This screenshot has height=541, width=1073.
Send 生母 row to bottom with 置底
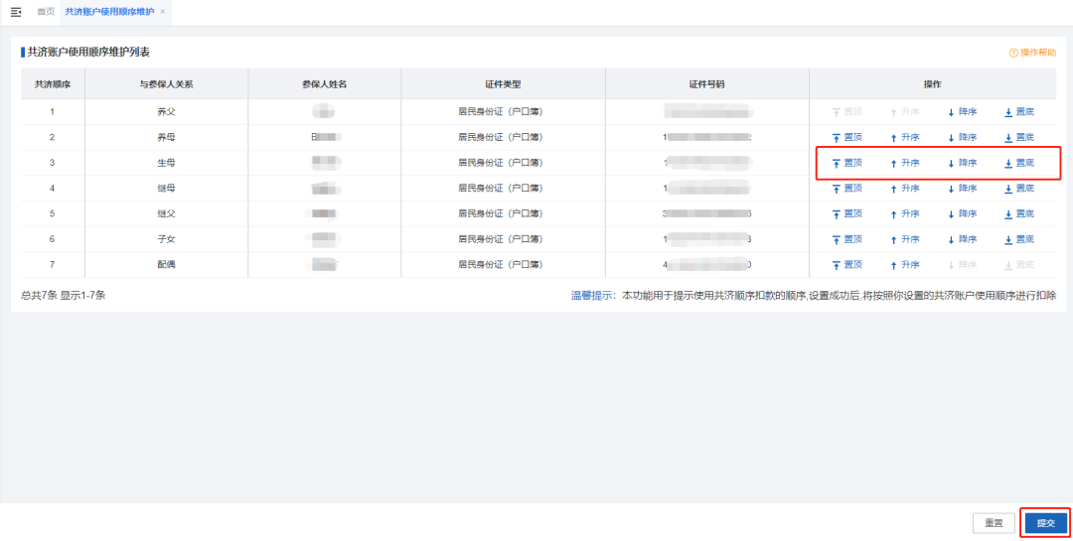pyautogui.click(x=1019, y=163)
